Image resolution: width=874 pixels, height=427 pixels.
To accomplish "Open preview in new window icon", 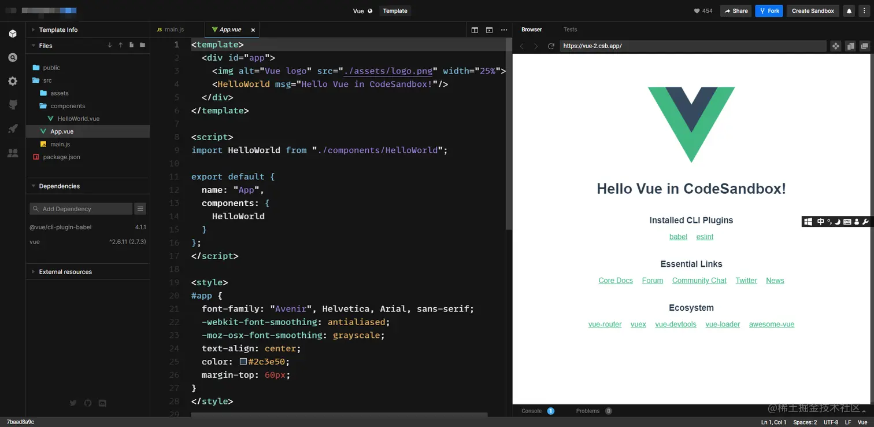I will coord(865,46).
